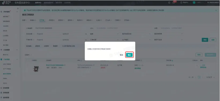Click the outlined button above the table
The image size is (220, 101).
click(199, 55)
